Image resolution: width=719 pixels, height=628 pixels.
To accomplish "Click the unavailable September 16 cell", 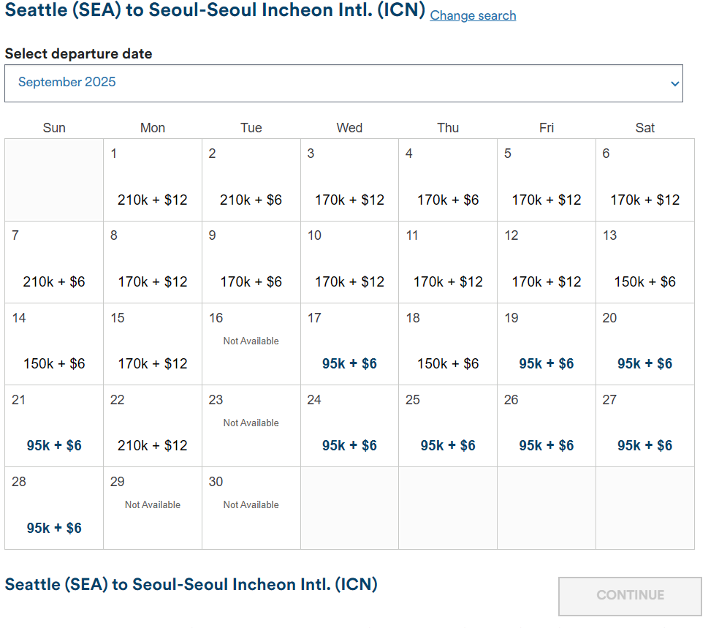I will [x=251, y=344].
